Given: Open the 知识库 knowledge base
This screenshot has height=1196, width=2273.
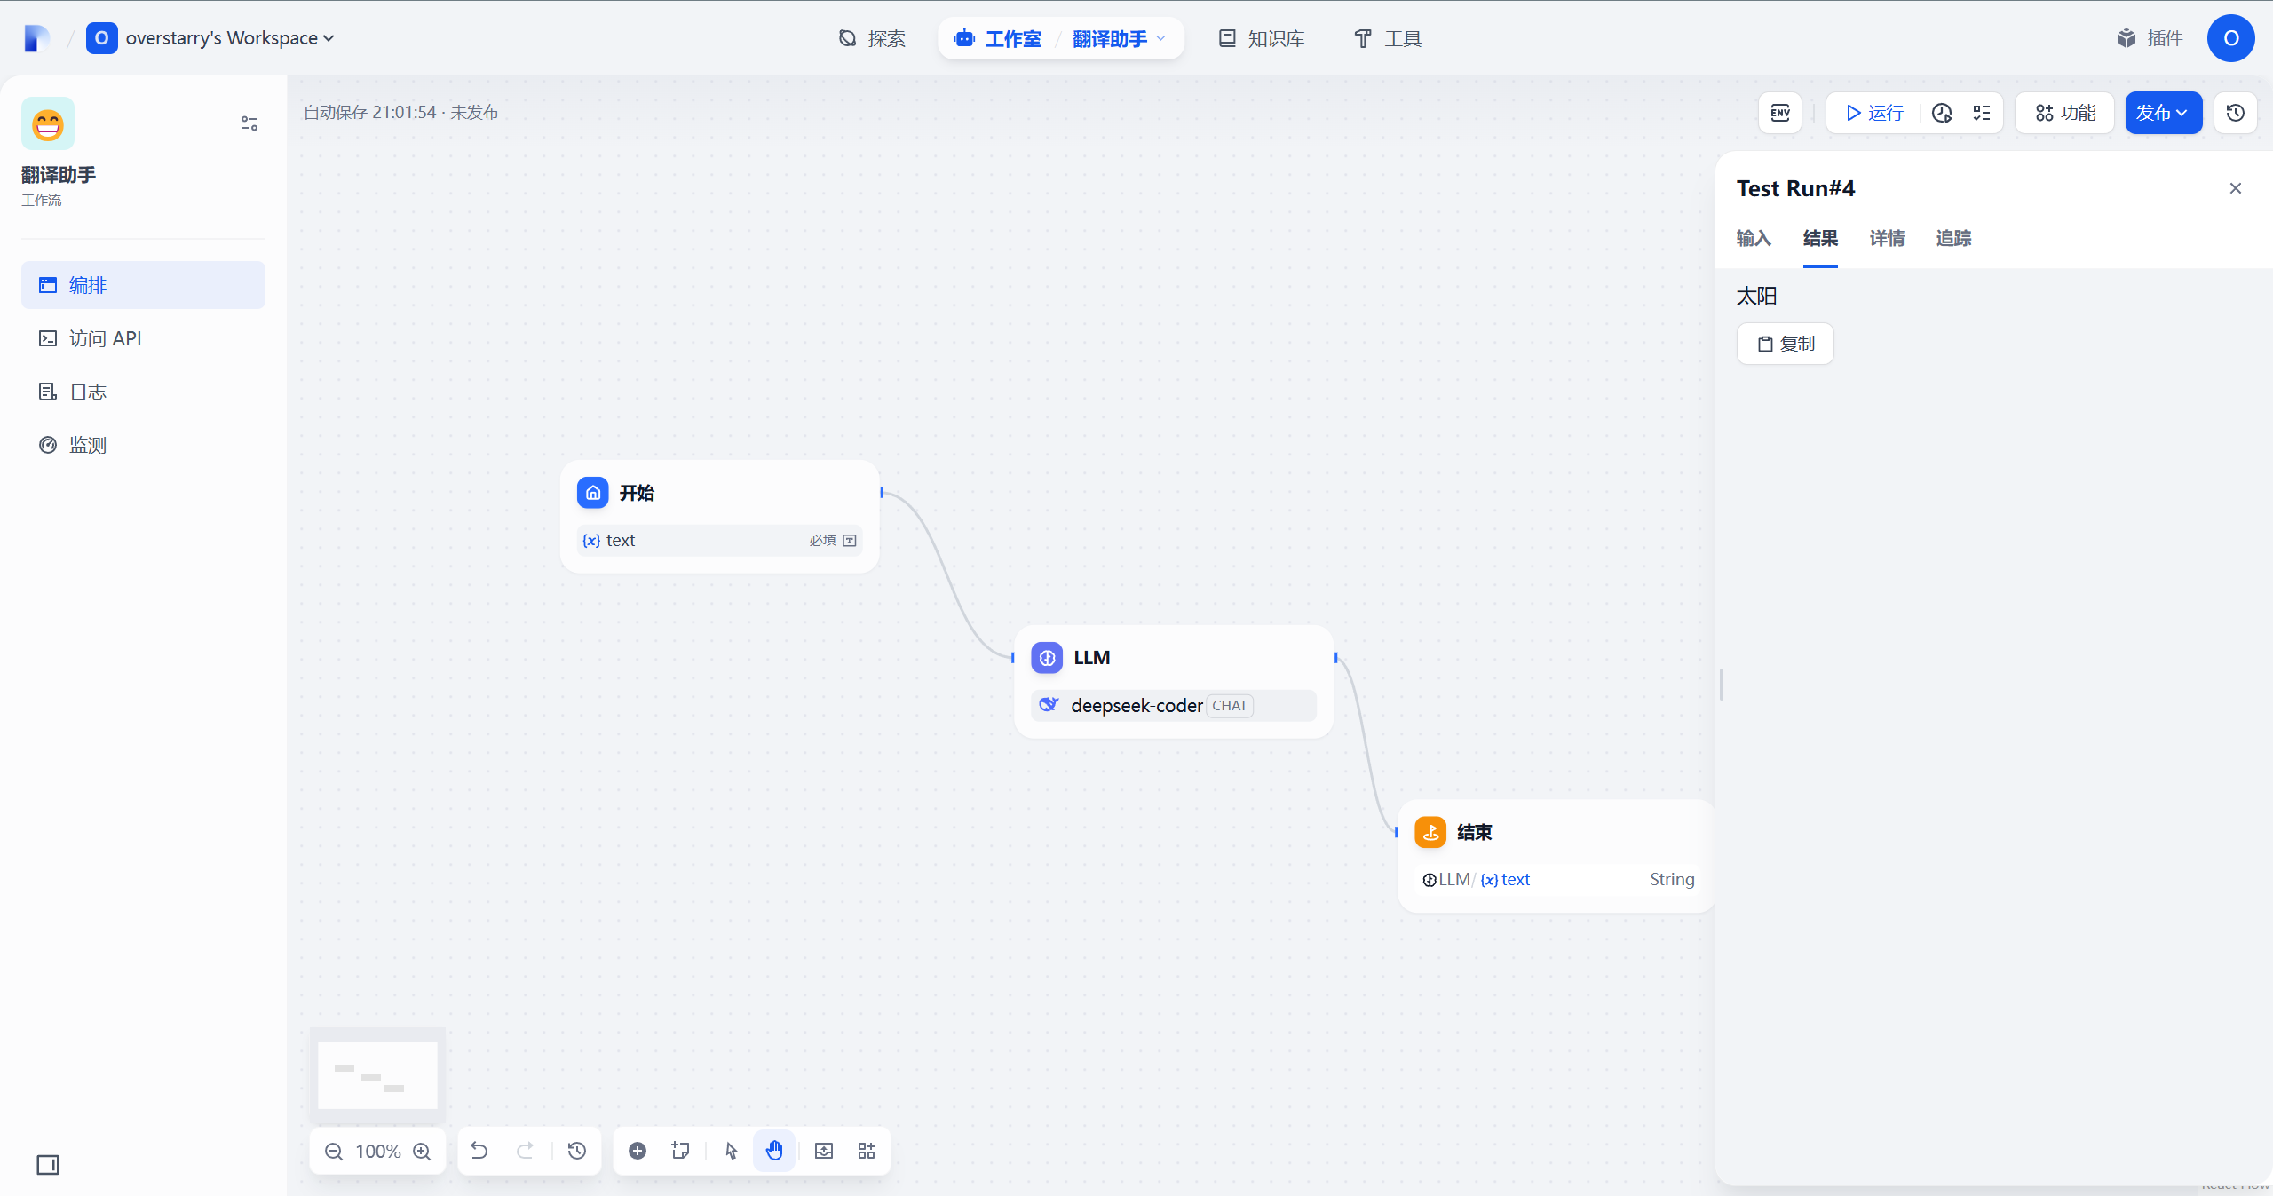Looking at the screenshot, I should [1262, 38].
